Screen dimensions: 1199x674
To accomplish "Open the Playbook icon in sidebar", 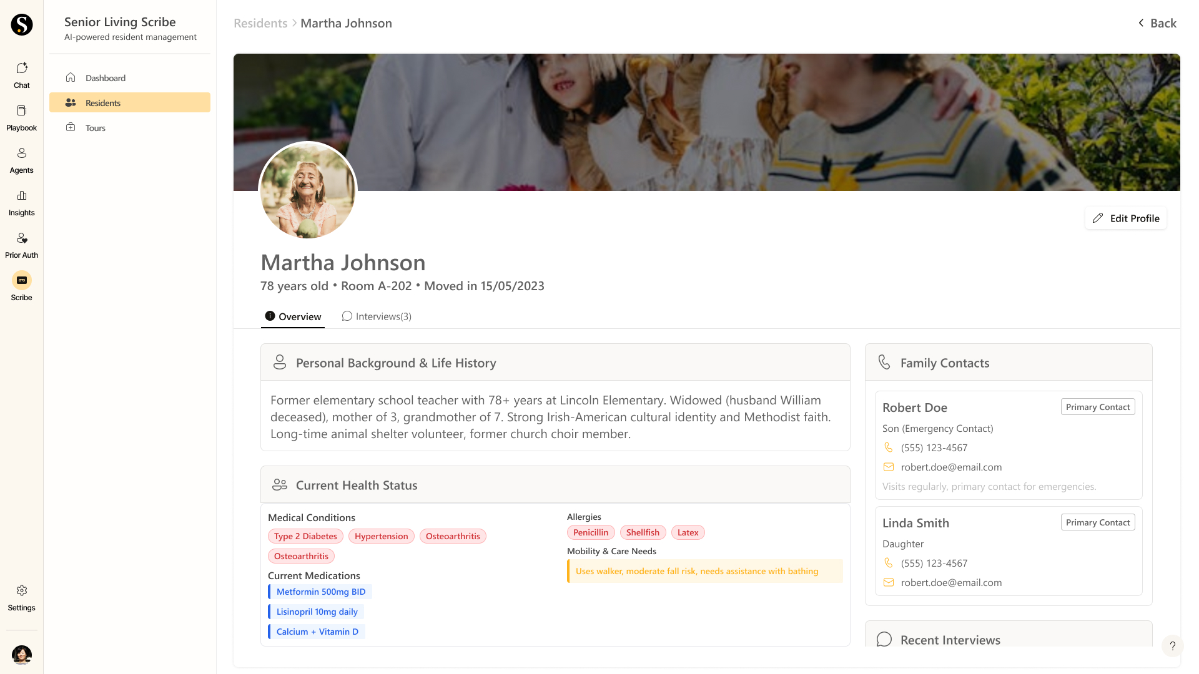I will pyautogui.click(x=22, y=110).
